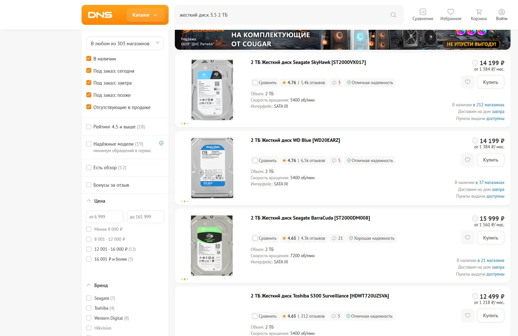518x336 pixels.
Task: Enable Рейтинг 4.5 и выше filter
Action: click(x=89, y=127)
